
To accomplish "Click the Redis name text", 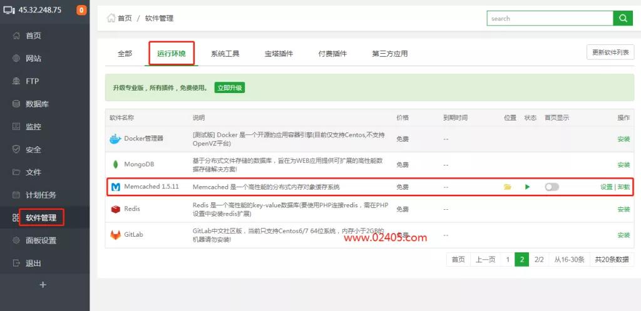I will coord(132,209).
